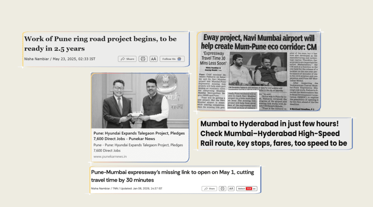
Task: Click Nisha Nambiar / TNN byline
Action: tap(105, 188)
